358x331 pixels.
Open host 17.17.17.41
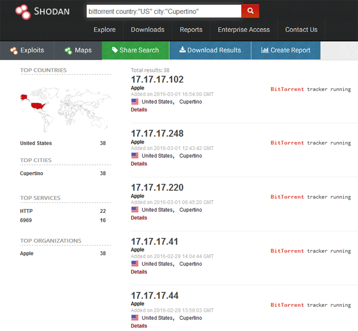tap(154, 242)
